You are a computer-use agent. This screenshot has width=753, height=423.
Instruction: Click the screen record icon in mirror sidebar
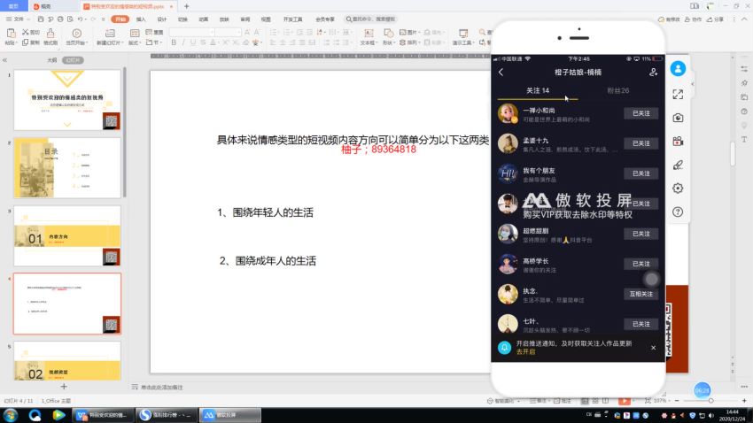point(678,141)
